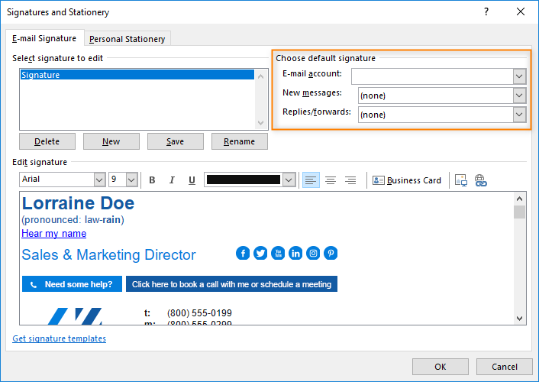The height and width of the screenshot is (382, 539).
Task: Open the Get signature templates link
Action: pyautogui.click(x=60, y=338)
